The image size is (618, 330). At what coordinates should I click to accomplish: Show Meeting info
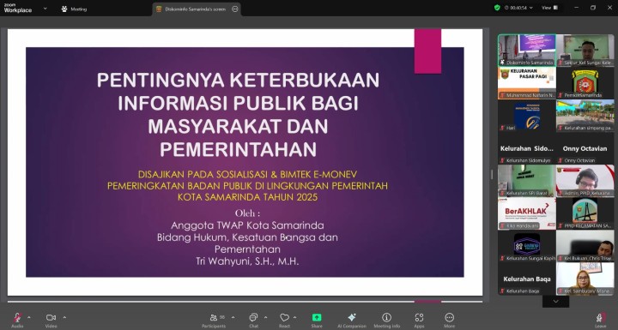386,320
